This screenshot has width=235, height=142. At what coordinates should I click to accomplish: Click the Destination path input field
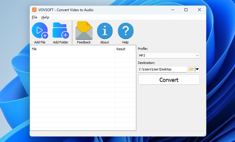click(x=163, y=69)
